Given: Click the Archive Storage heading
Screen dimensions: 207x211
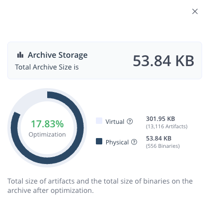Looking at the screenshot, I should click(58, 55).
